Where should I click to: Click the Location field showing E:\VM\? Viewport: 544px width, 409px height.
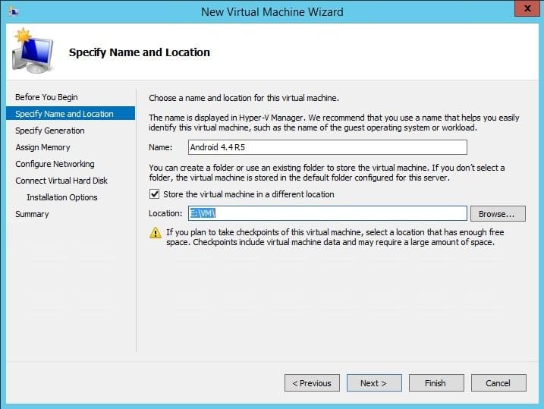point(328,213)
